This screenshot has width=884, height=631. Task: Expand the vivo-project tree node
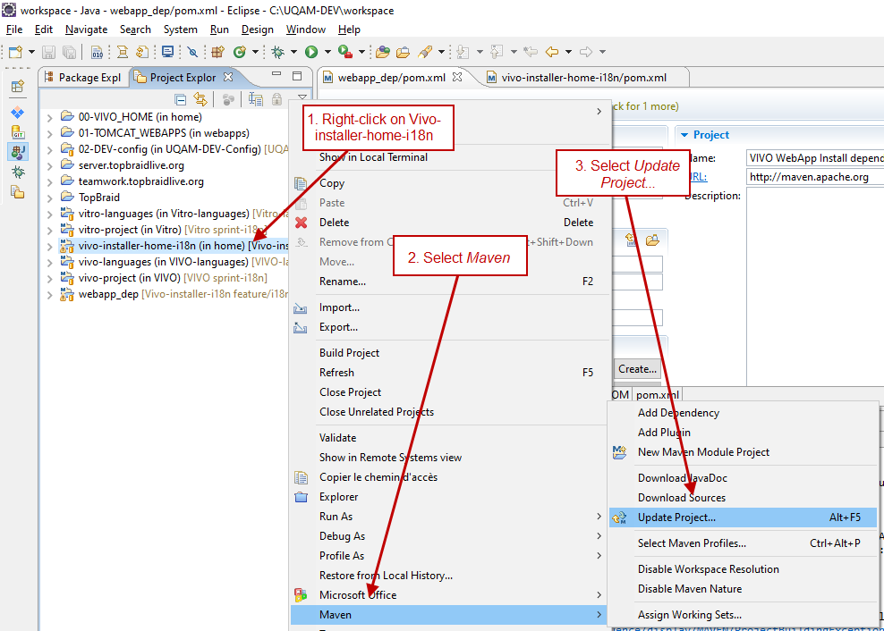coord(49,278)
